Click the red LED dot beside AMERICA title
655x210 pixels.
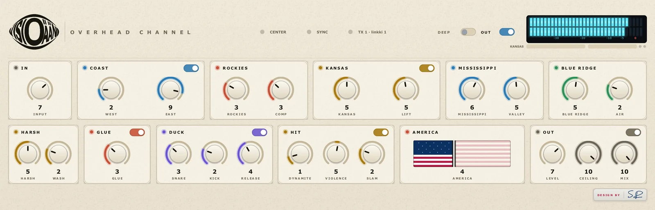[x=407, y=132]
